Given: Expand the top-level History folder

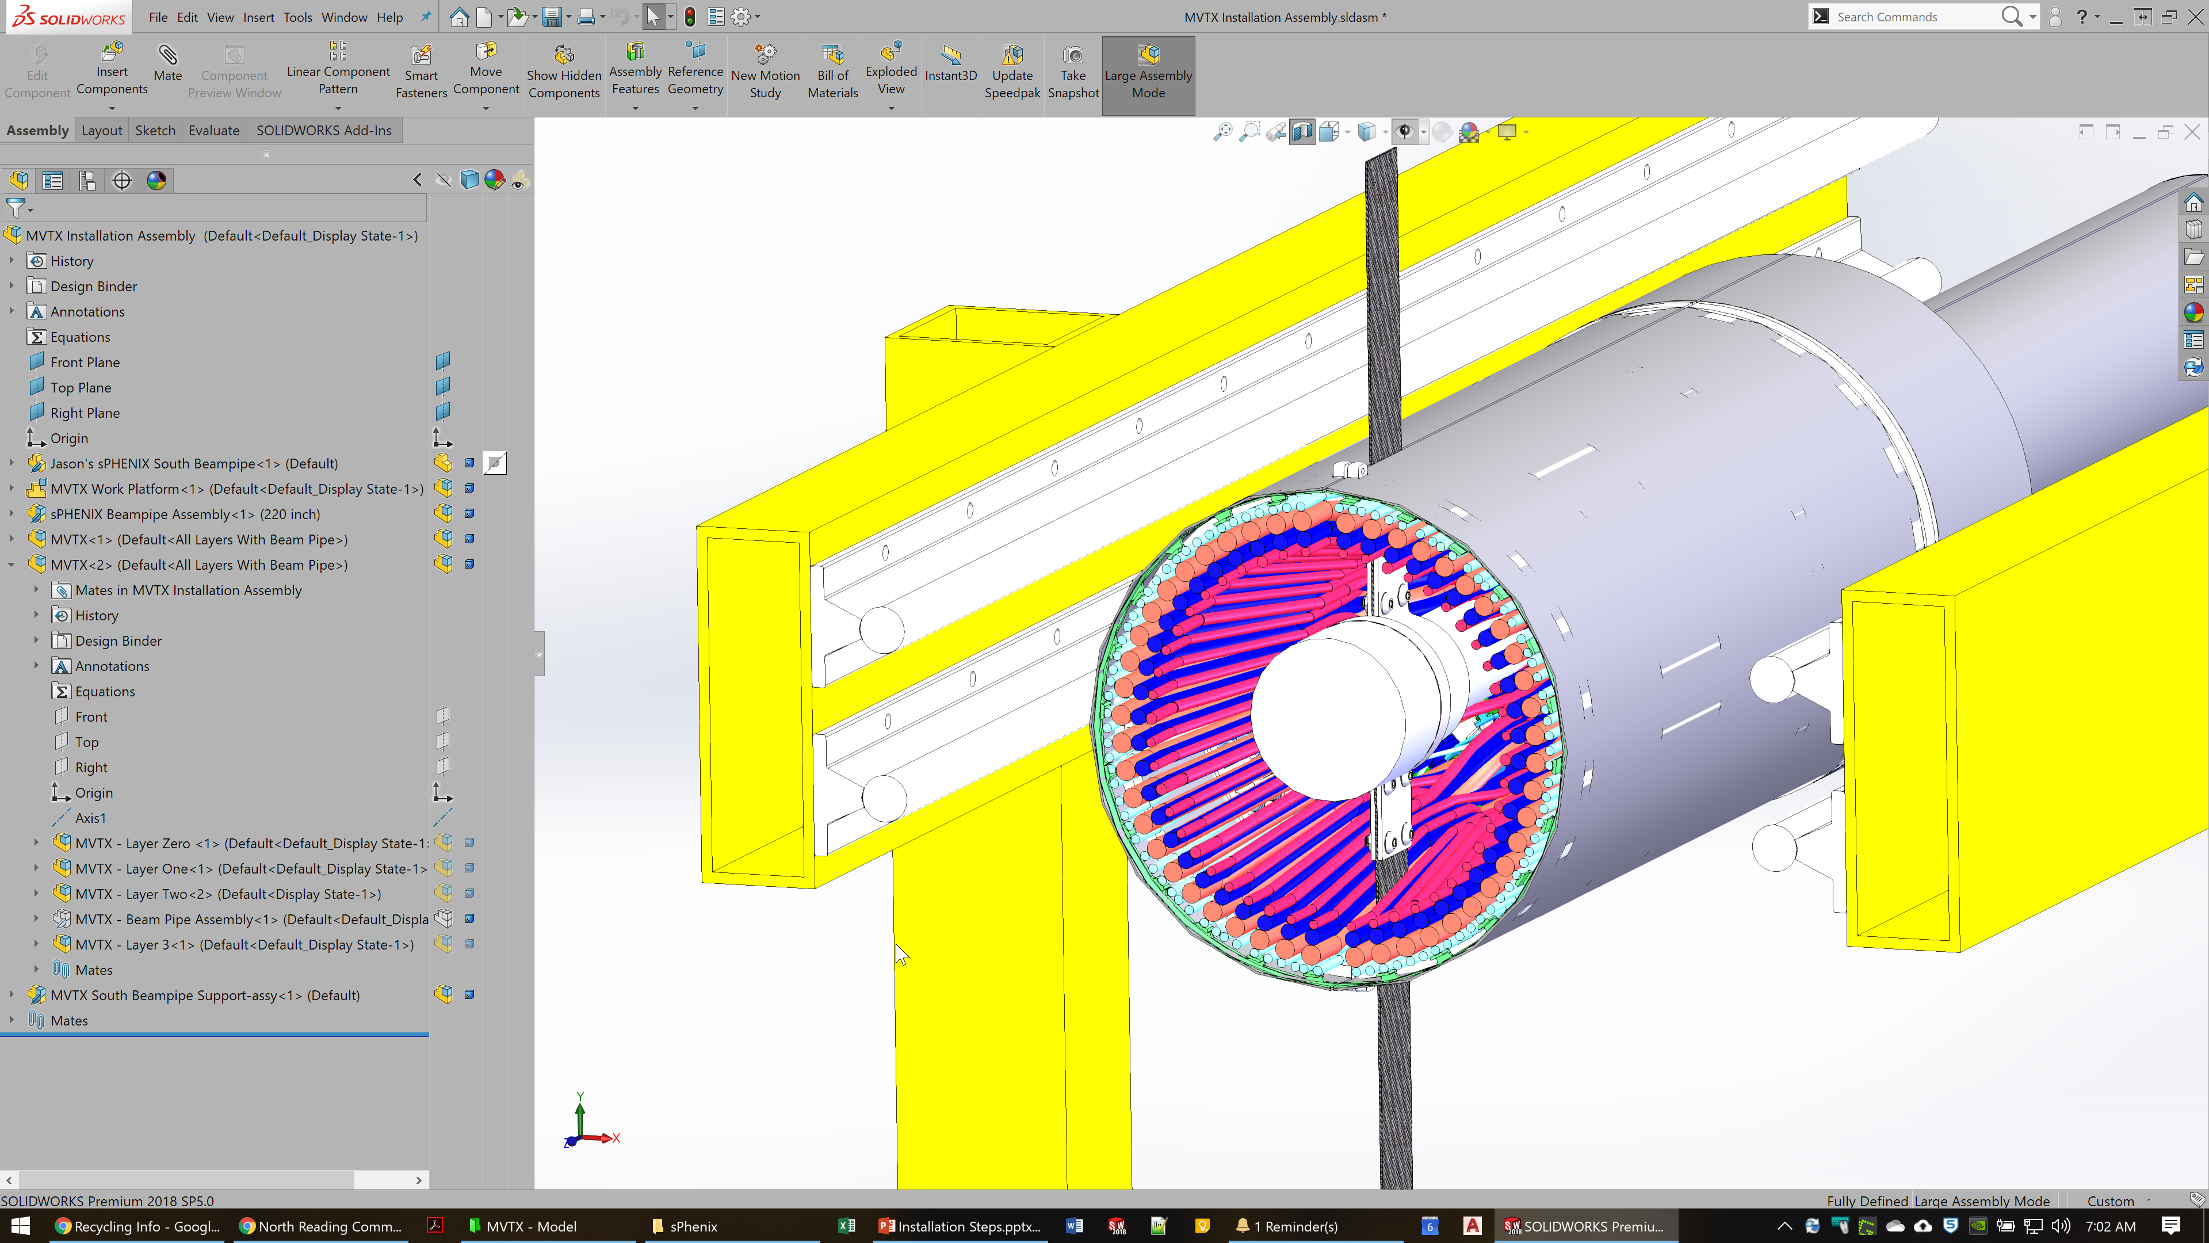Looking at the screenshot, I should 11,260.
